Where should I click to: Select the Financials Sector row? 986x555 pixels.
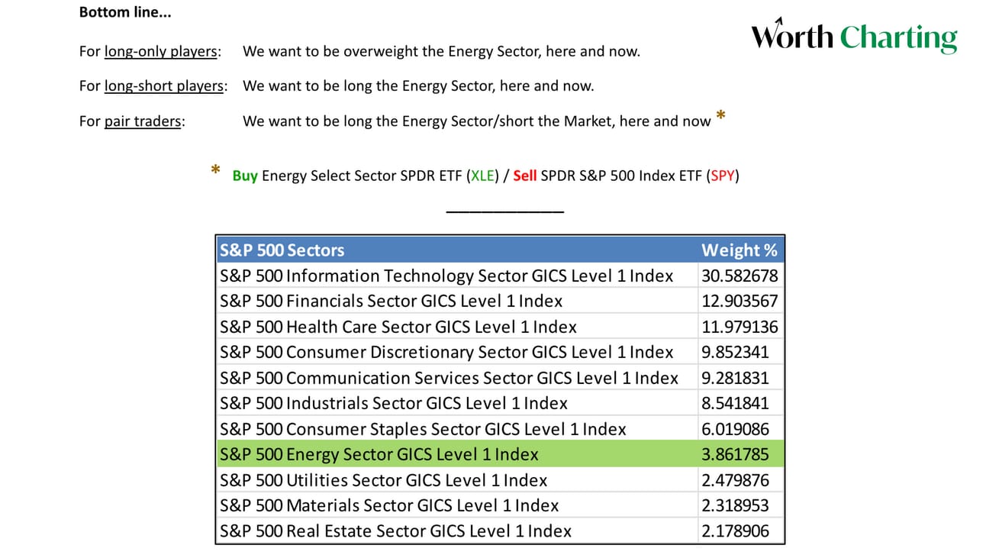click(500, 301)
